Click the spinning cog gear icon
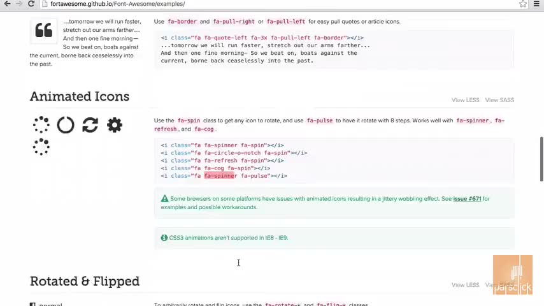 pos(115,125)
